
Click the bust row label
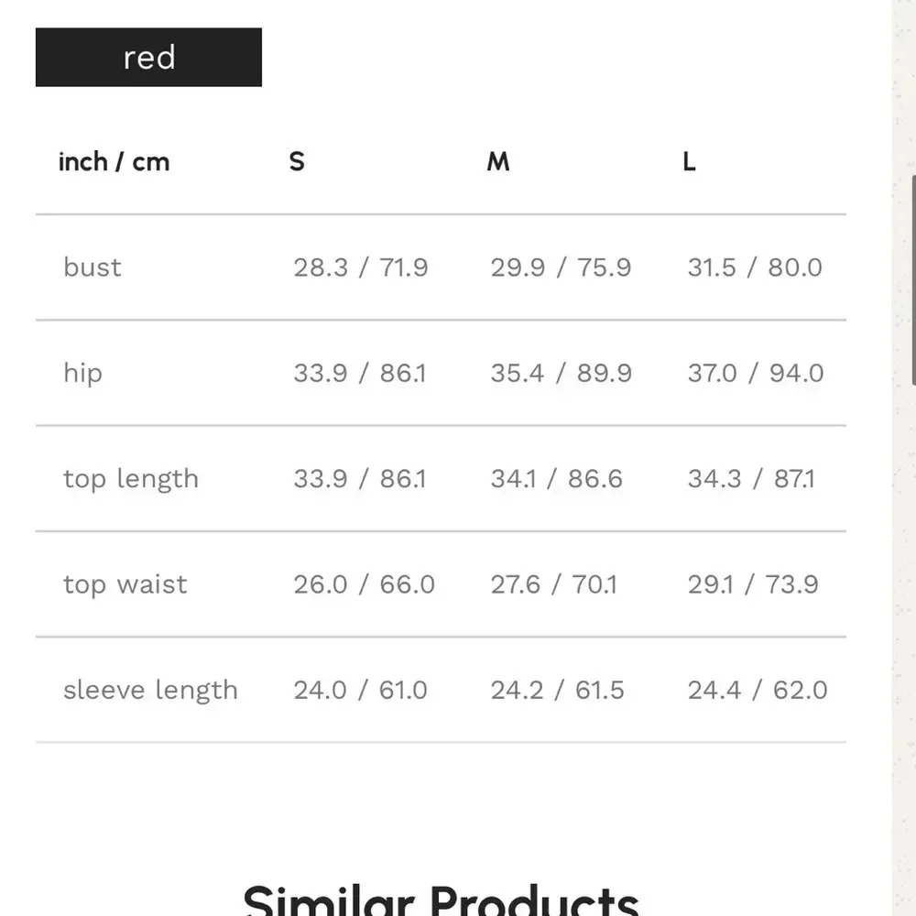tap(93, 267)
